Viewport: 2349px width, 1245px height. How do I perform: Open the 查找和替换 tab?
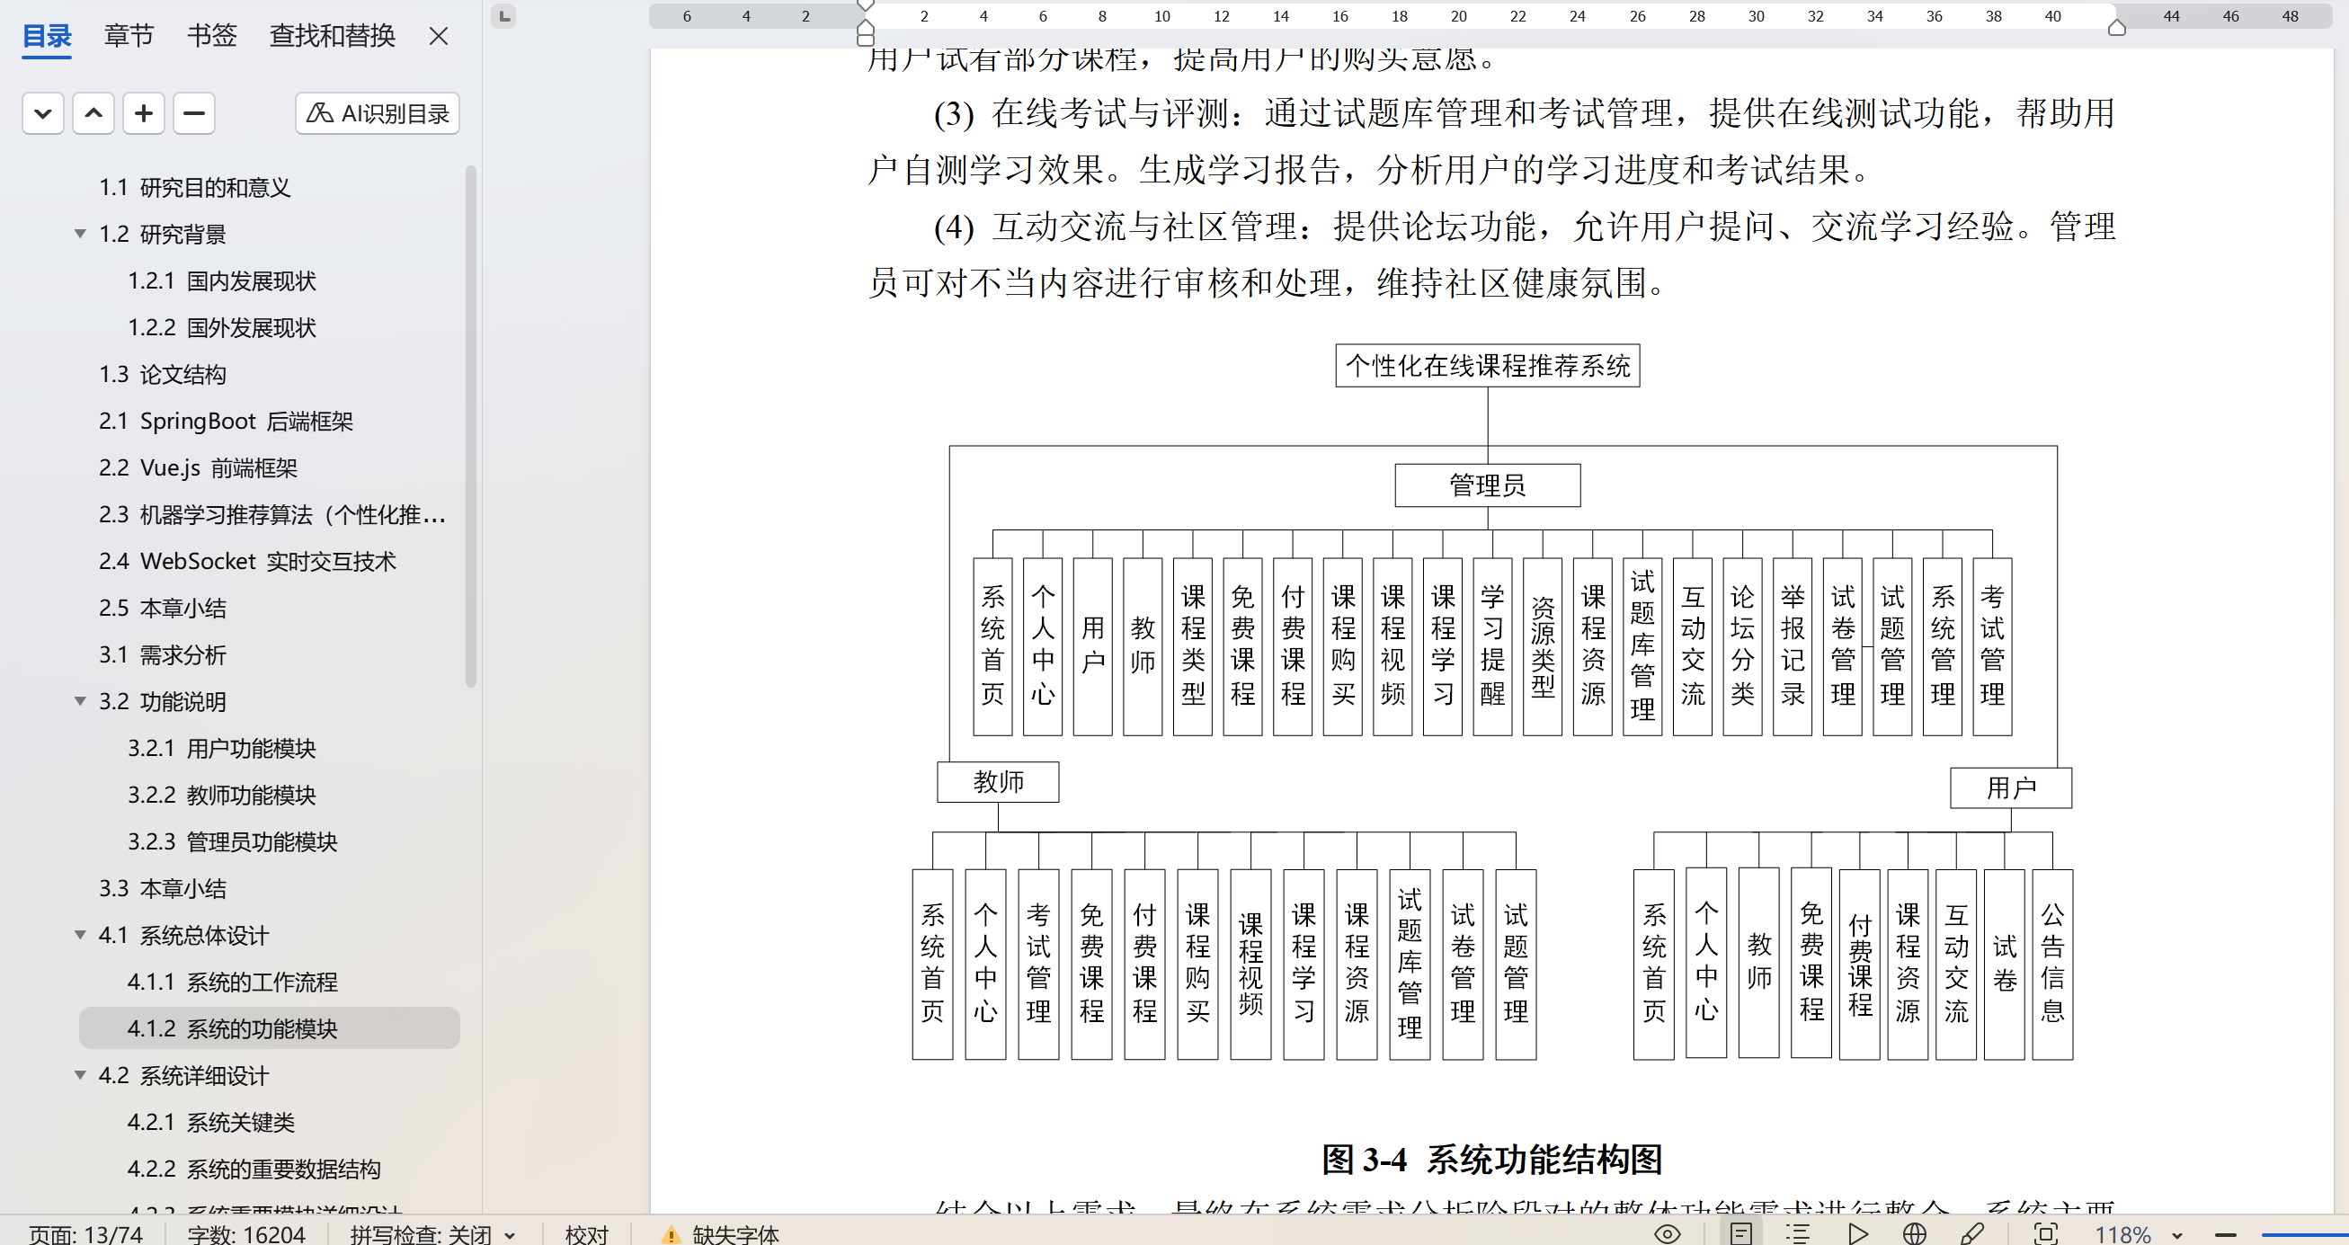[332, 36]
